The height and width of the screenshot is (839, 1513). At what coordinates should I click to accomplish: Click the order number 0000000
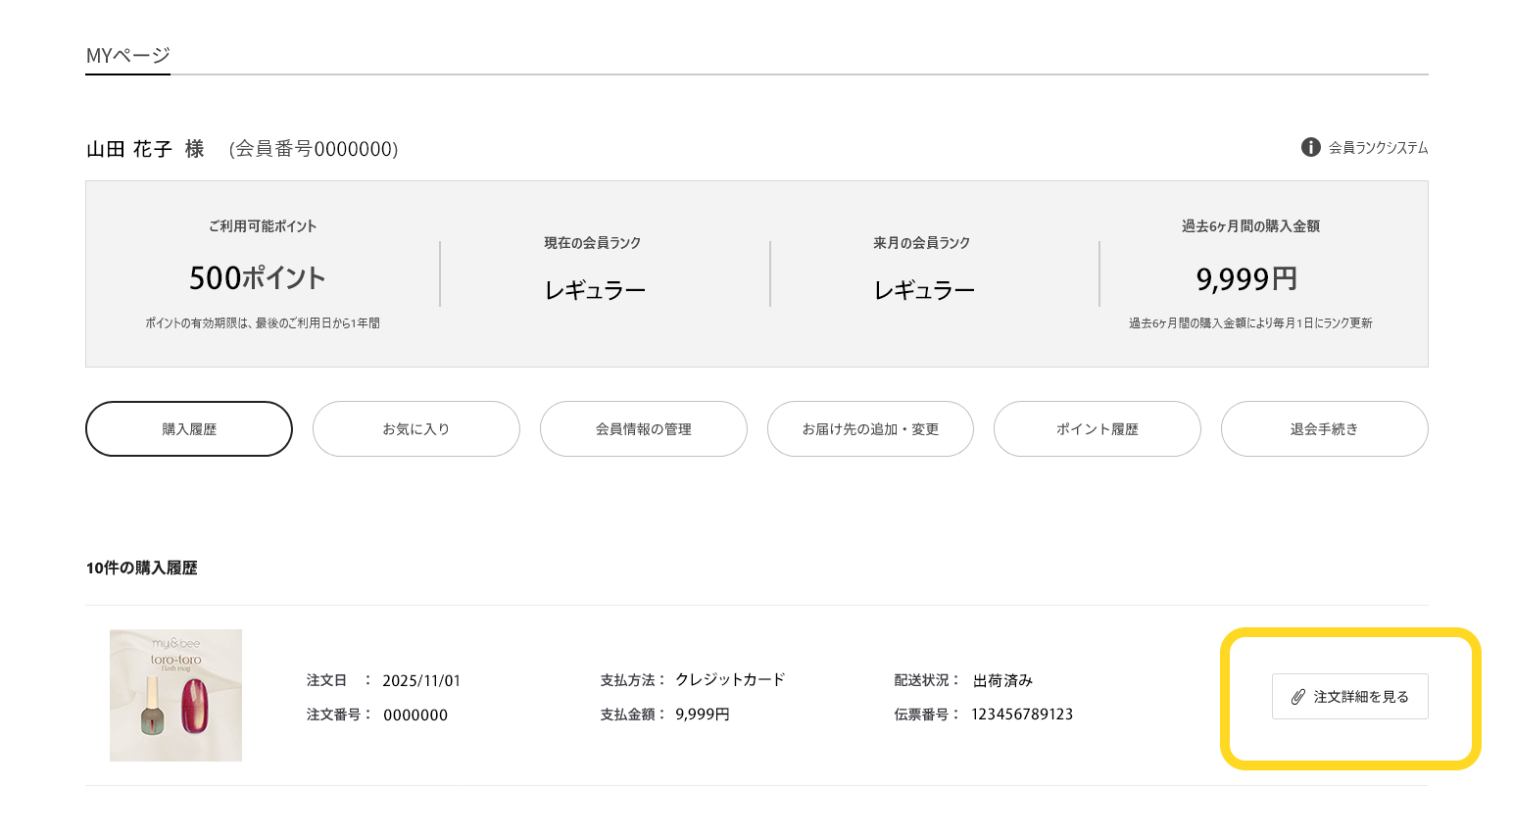point(415,715)
